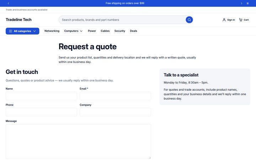Click the hamburger icon in All categories
This screenshot has width=256, height=160.
tap(10, 31)
